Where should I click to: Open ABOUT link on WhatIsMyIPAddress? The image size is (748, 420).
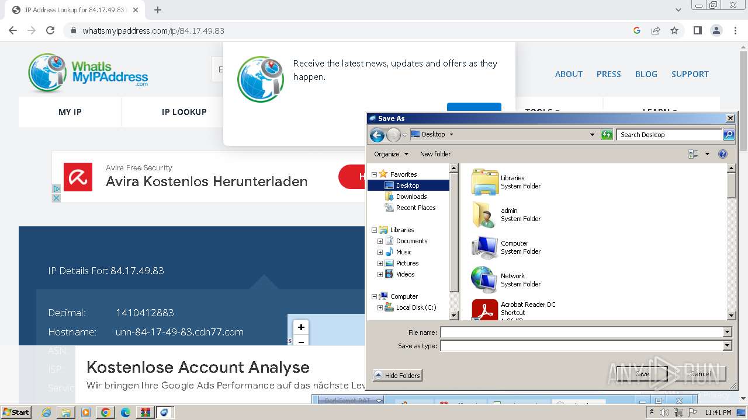coord(569,74)
